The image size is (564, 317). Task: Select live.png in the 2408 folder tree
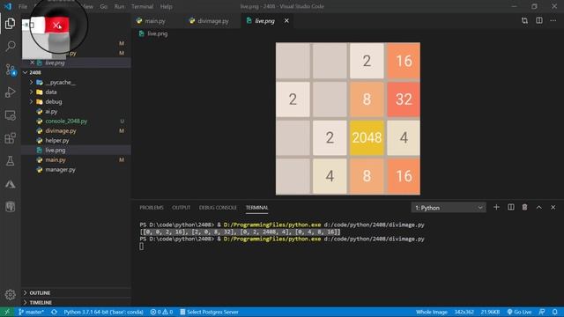click(55, 151)
